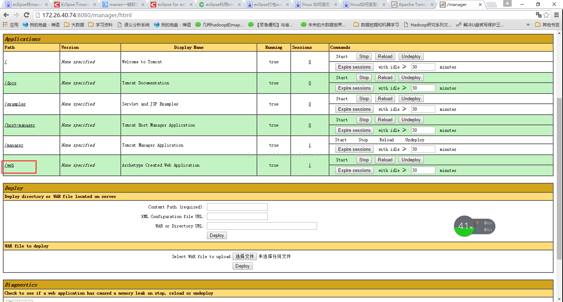Open the 紧急通知 bookmark
The height and width of the screenshot is (302, 563).
[270, 25]
